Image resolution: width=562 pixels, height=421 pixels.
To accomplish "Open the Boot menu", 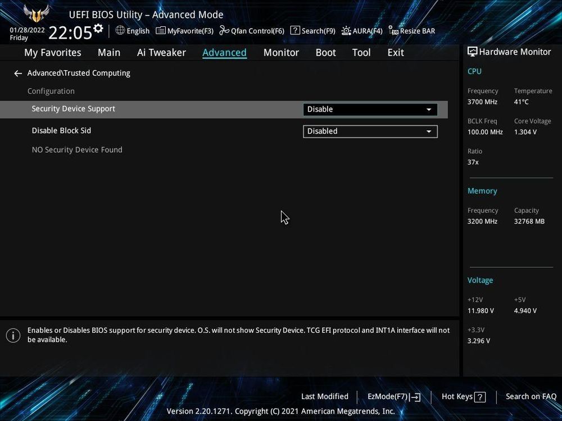I will [x=325, y=52].
